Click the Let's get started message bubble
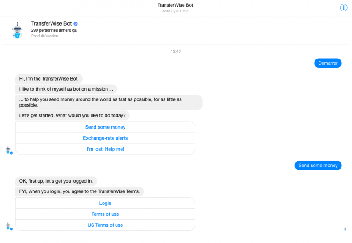Screen dimensions: 352x243 (72, 115)
